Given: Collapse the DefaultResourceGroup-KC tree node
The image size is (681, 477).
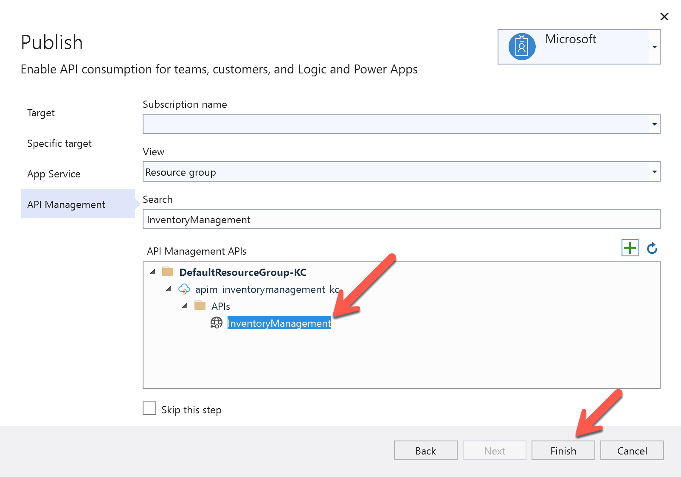Looking at the screenshot, I should click(x=153, y=272).
